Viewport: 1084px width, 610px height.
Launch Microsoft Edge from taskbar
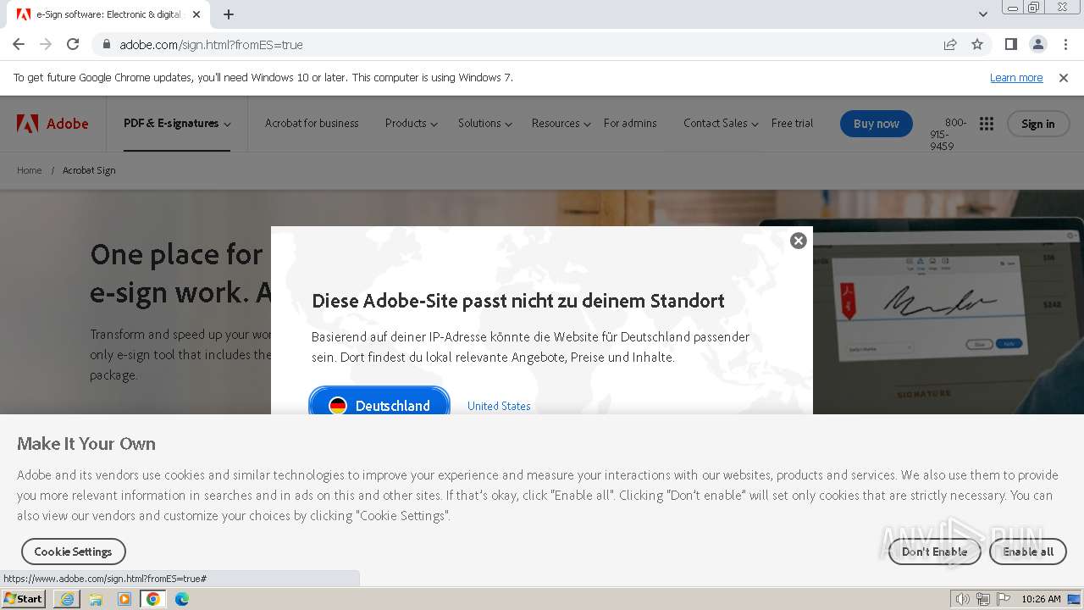pyautogui.click(x=182, y=599)
